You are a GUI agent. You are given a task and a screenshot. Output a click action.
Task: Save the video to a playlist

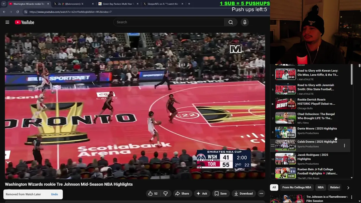click(x=221, y=193)
